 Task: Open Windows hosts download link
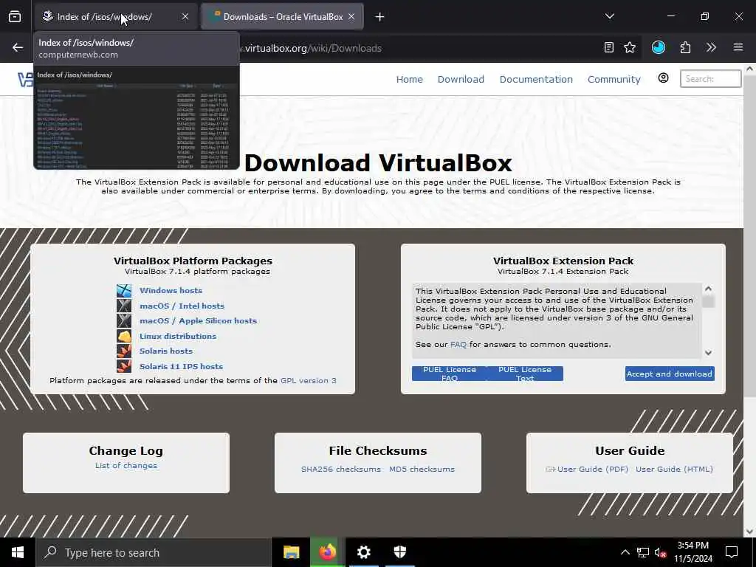pyautogui.click(x=171, y=290)
